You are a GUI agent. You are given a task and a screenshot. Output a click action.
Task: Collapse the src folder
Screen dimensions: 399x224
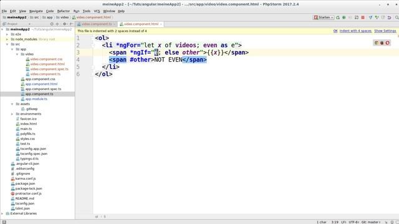[7, 44]
